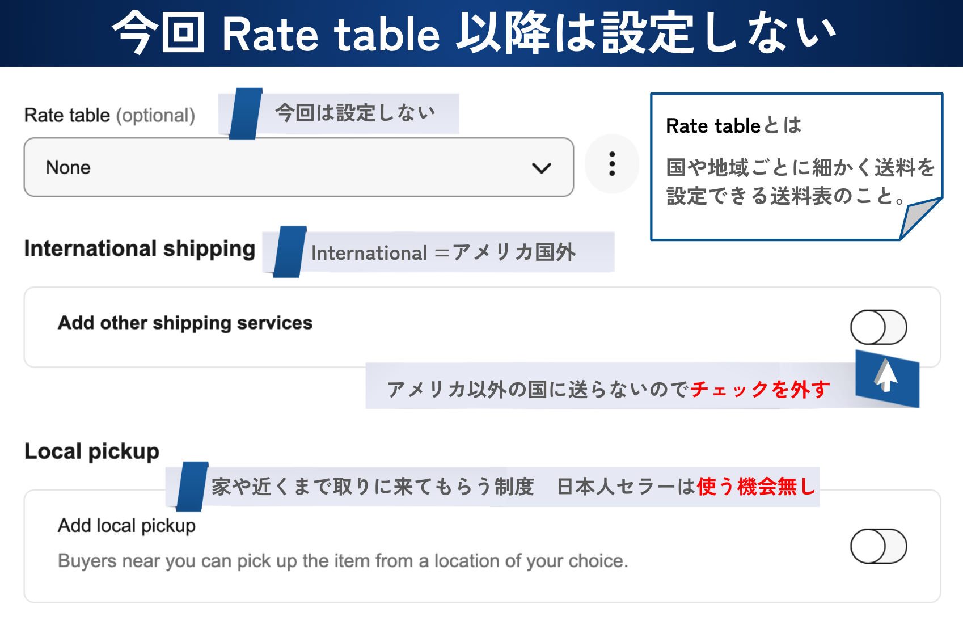The height and width of the screenshot is (625, 963).
Task: Open the three-dot menu beside Rate table
Action: [612, 164]
